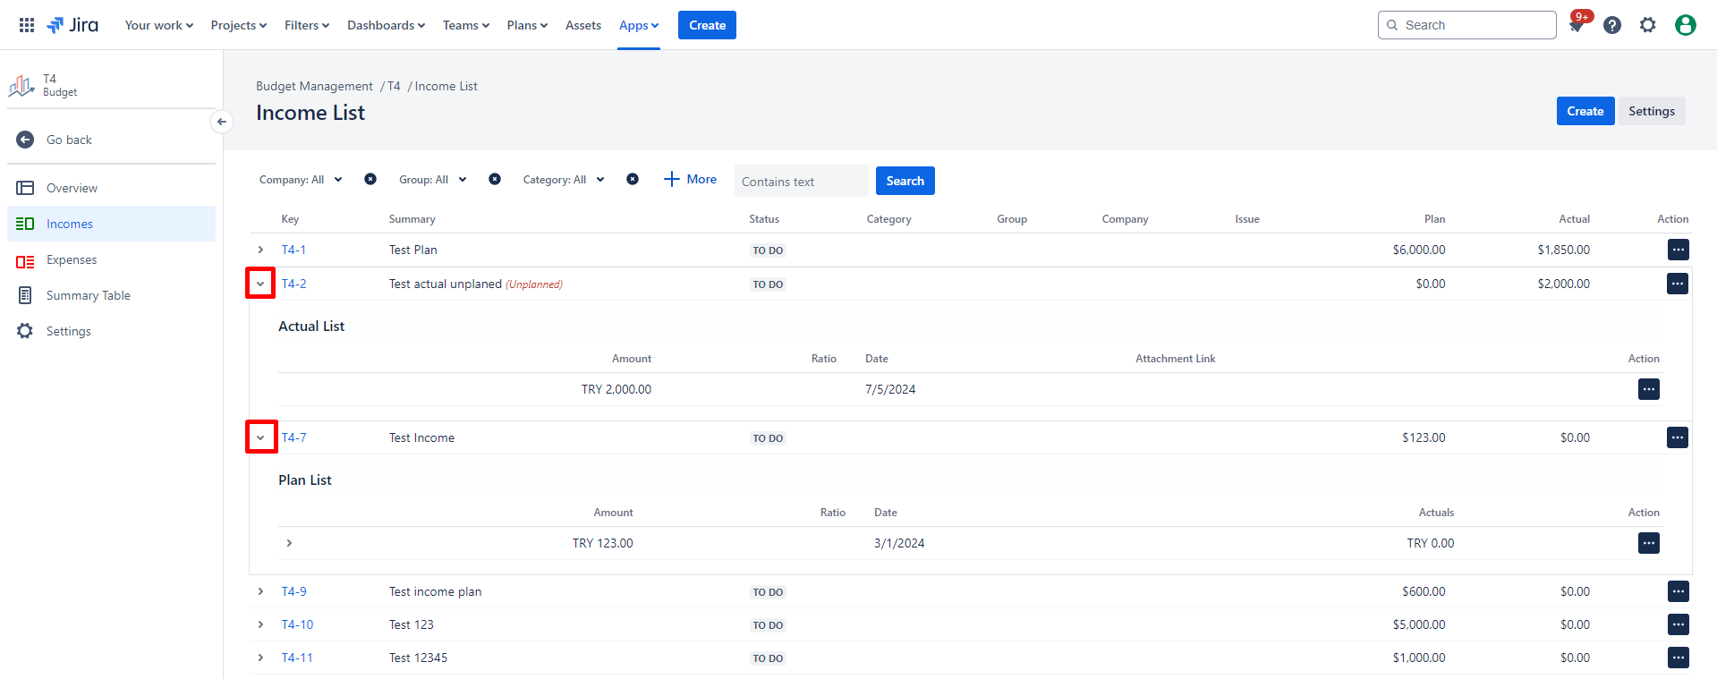Click the Go back arrow icon
The image size is (1717, 679).
pos(25,140)
